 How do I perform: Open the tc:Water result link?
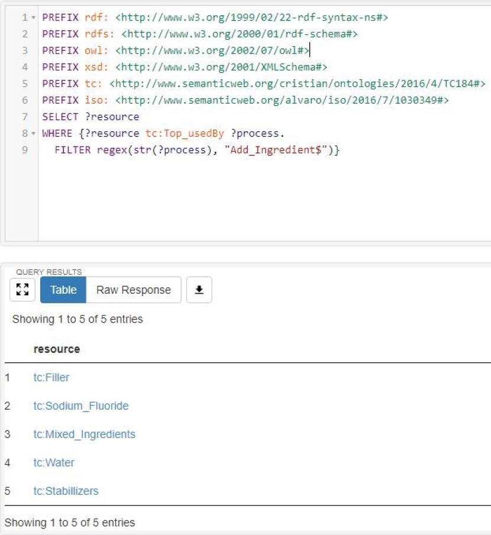(x=54, y=462)
